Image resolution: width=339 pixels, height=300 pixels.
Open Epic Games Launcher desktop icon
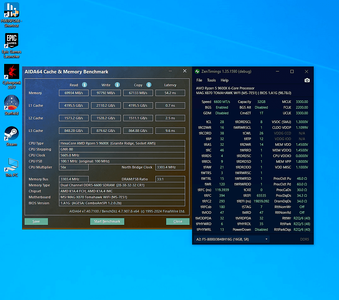click(x=11, y=46)
